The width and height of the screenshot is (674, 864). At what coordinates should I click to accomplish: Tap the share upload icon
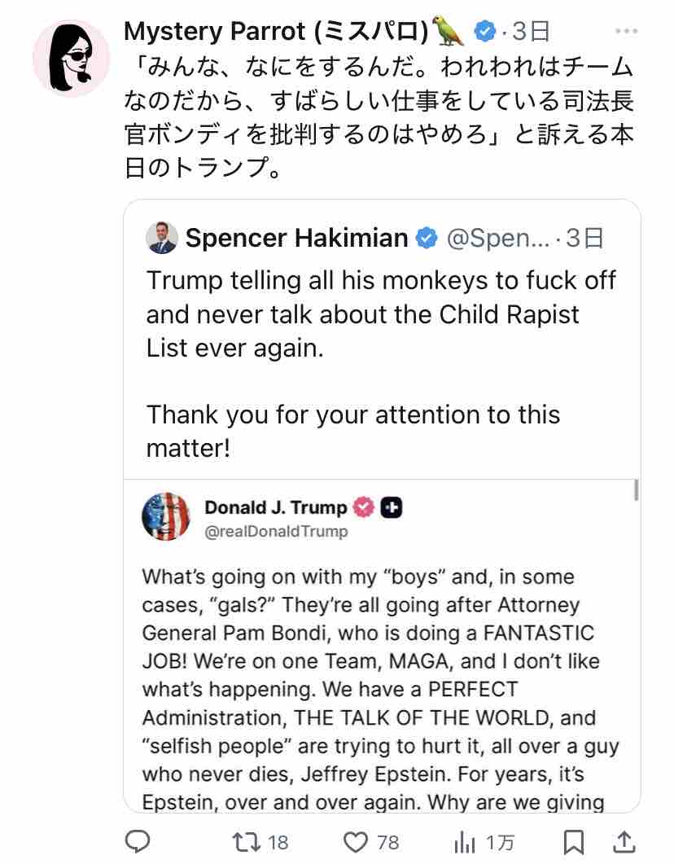click(x=624, y=841)
